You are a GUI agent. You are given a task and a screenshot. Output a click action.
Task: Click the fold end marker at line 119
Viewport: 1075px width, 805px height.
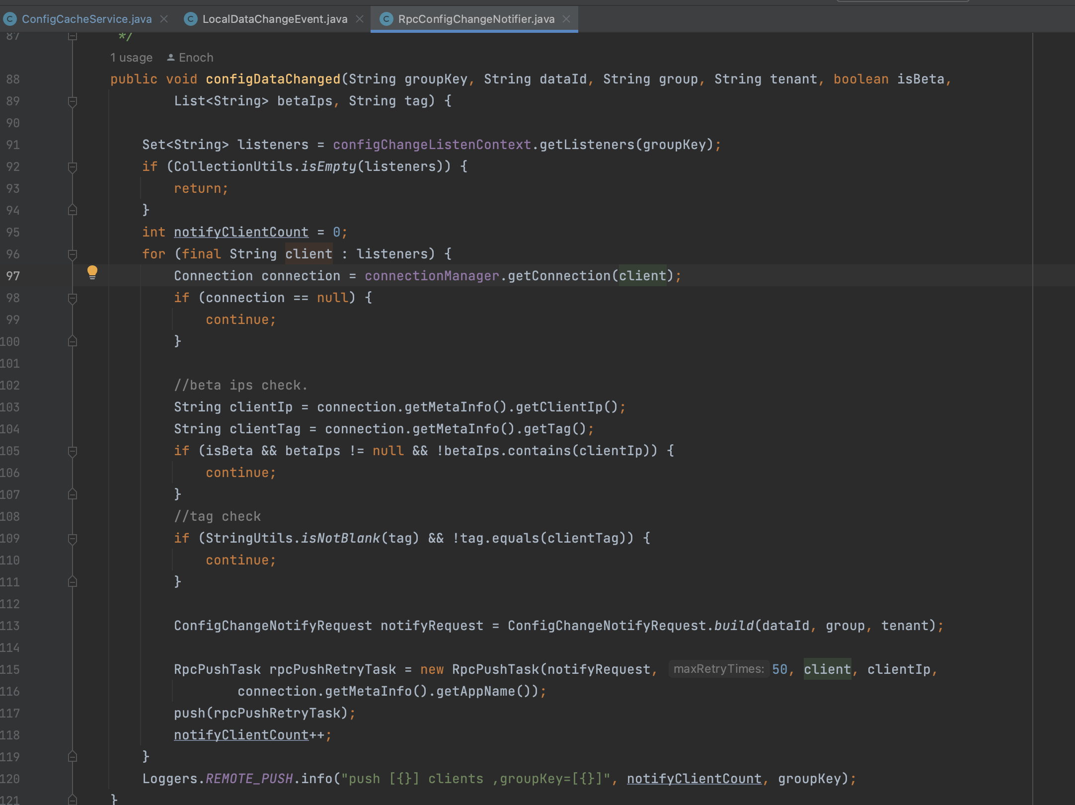[73, 757]
